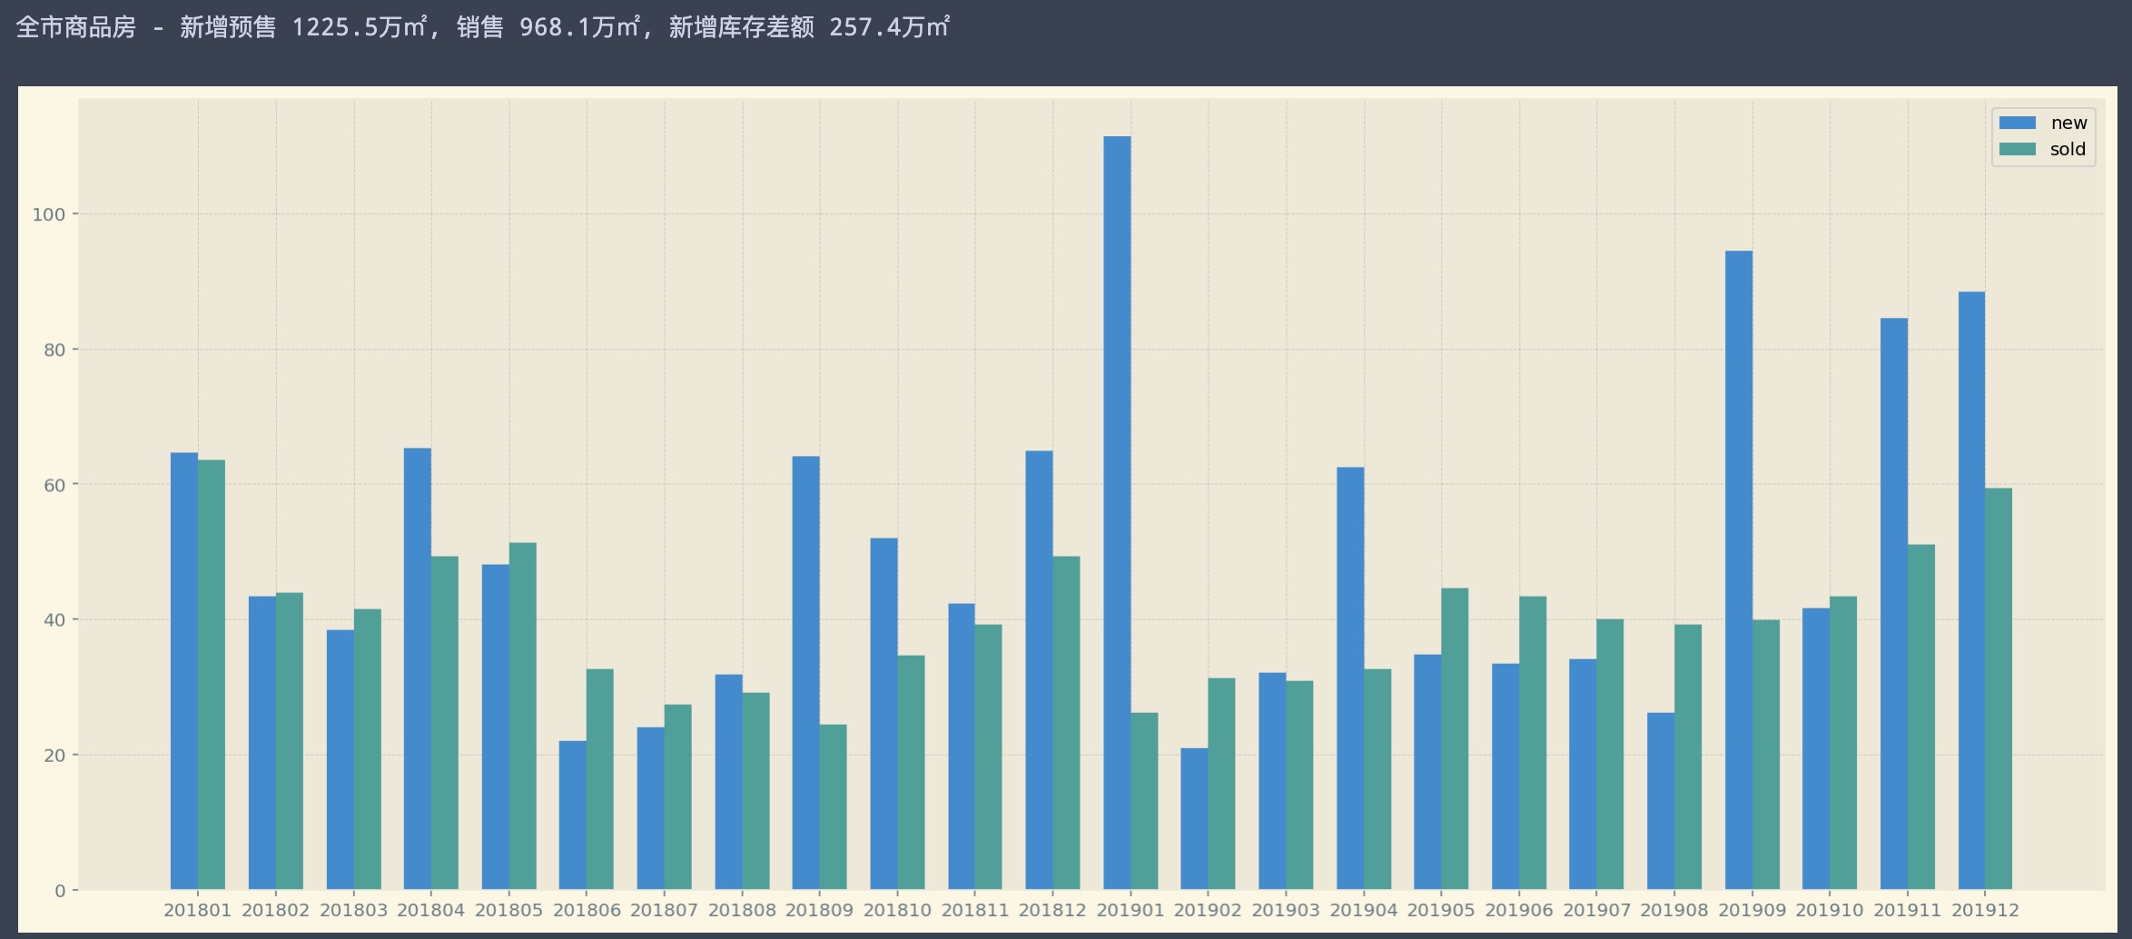Click the 201806 x-axis label
This screenshot has height=939, width=2132.
click(x=587, y=910)
